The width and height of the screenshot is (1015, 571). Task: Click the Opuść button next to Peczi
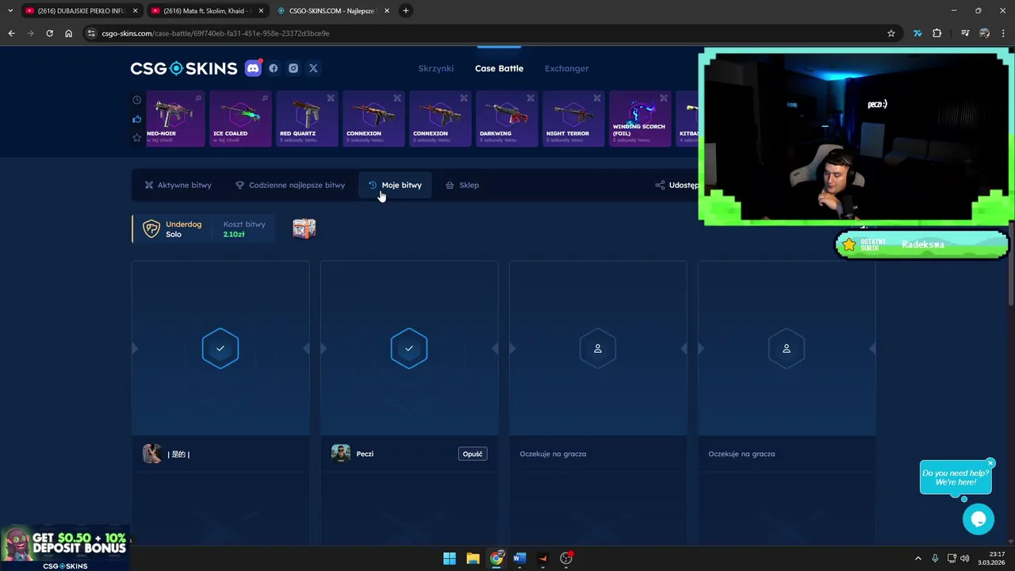(473, 454)
